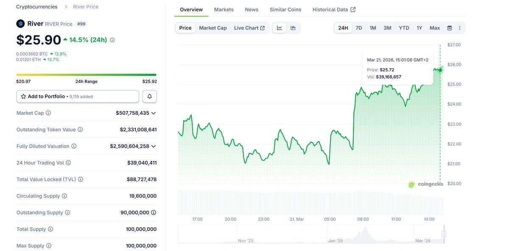The height and width of the screenshot is (251, 509).
Task: Go to Cryptocurrencies breadcrumb link
Action: [37, 7]
